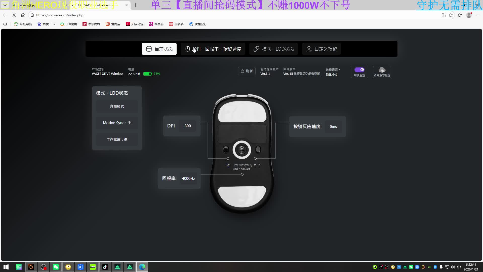Viewport: 483px width, 272px height.
Task: Click the check latest firmware link
Action: coord(307,74)
